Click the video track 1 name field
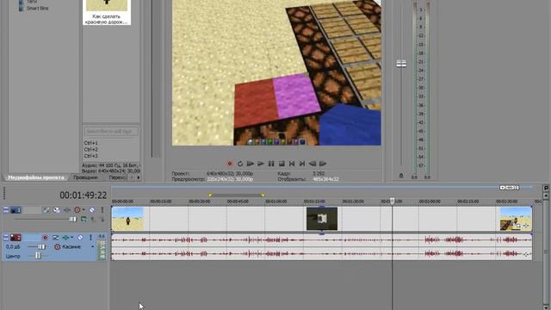The height and width of the screenshot is (310, 551). tap(32, 210)
